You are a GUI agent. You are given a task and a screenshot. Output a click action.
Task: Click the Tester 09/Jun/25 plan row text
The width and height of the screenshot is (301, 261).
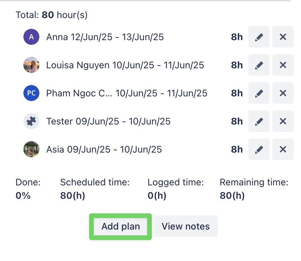click(x=108, y=121)
